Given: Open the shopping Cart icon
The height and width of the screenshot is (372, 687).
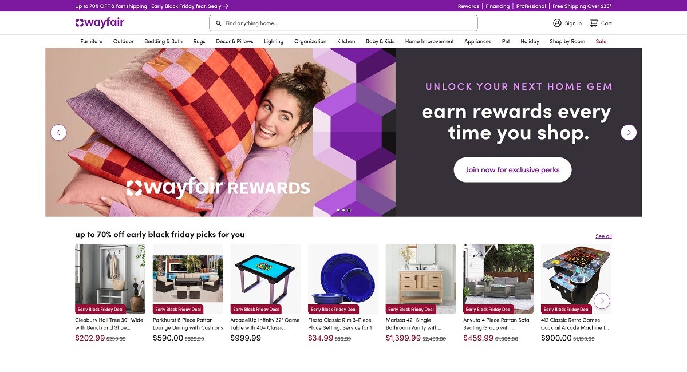Looking at the screenshot, I should pyautogui.click(x=594, y=23).
